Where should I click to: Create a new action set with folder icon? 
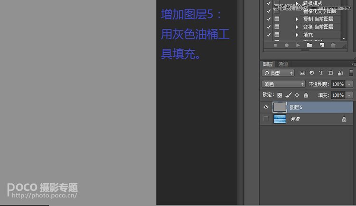pos(309,45)
